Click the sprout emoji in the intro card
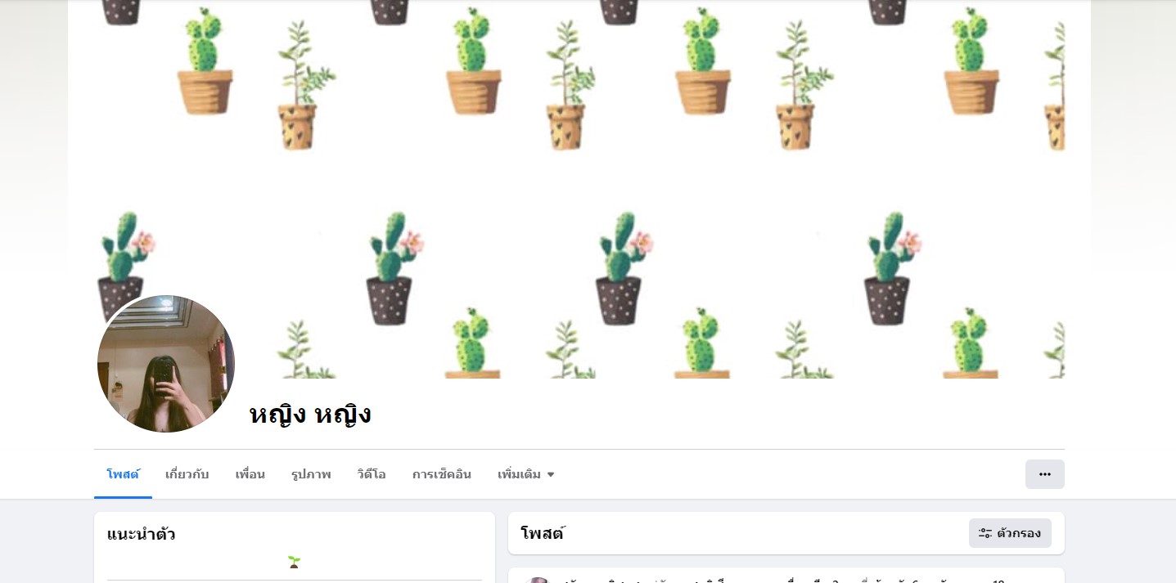The width and height of the screenshot is (1176, 583). click(x=294, y=562)
